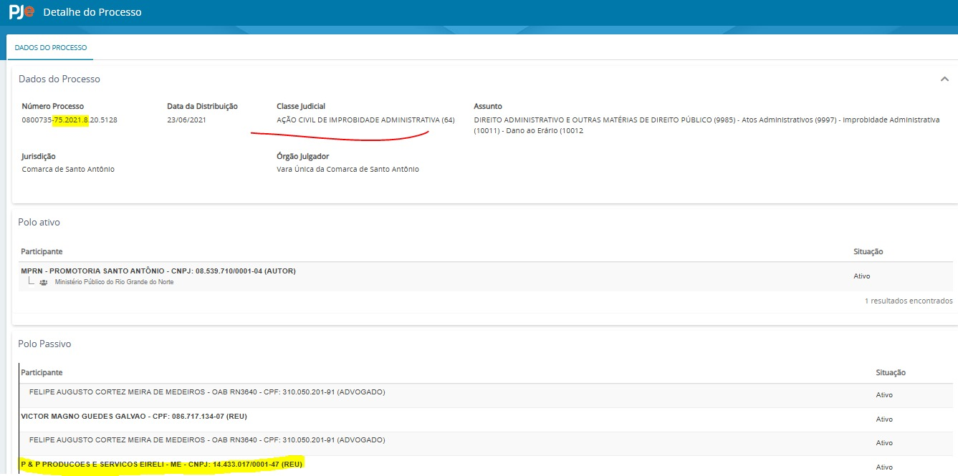The image size is (958, 476).
Task: Click the Assunto label
Action: tap(488, 106)
